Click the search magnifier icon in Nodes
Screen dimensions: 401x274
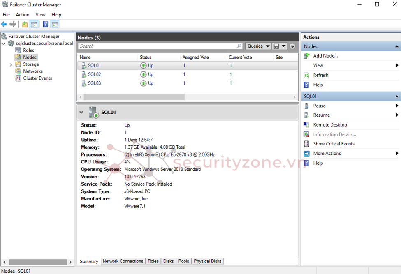(239, 46)
